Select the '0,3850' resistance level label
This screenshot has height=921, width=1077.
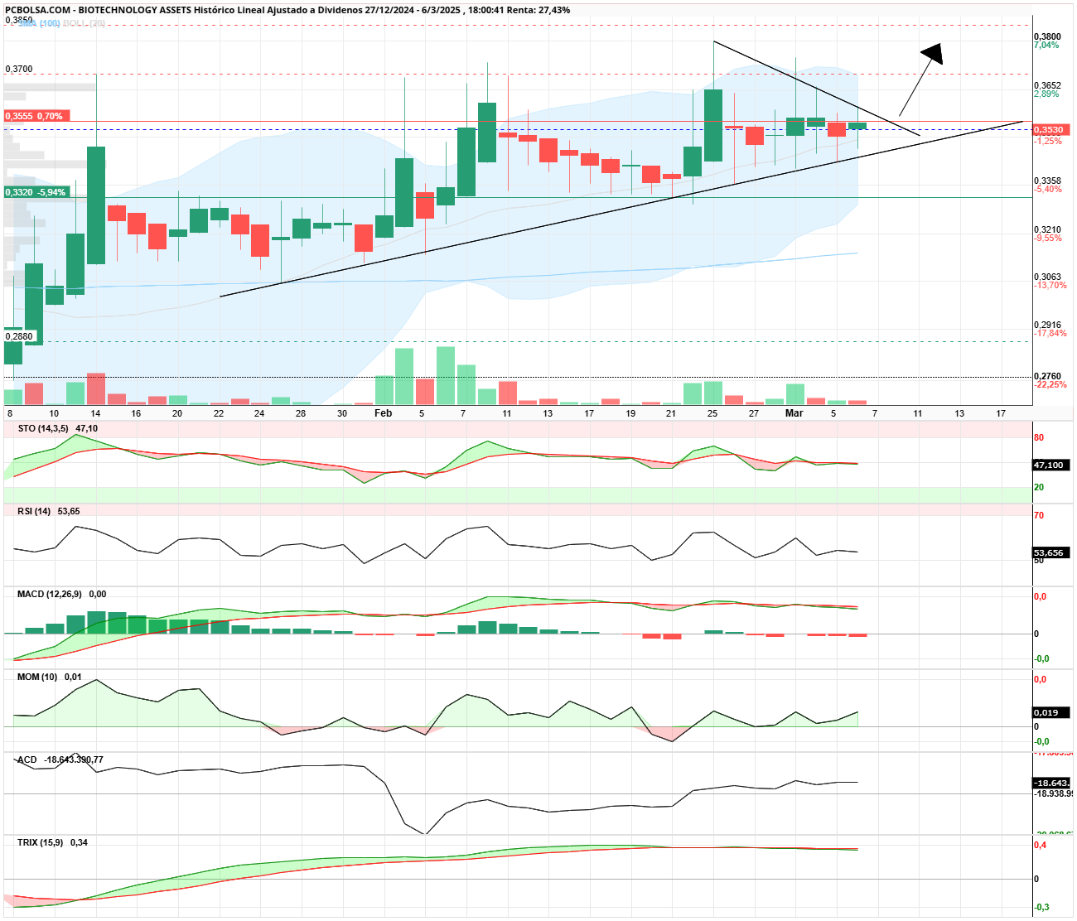click(x=19, y=20)
